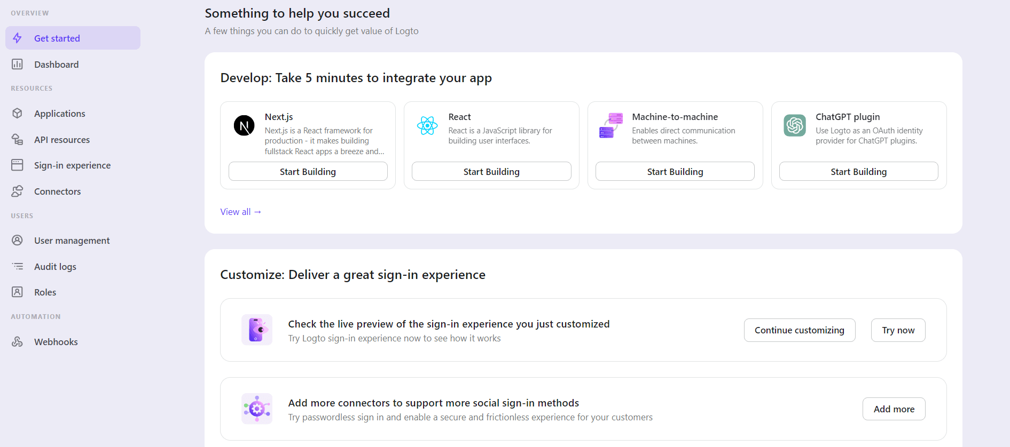The height and width of the screenshot is (447, 1010).
Task: Click the ChatGPT plugin card title
Action: [848, 117]
